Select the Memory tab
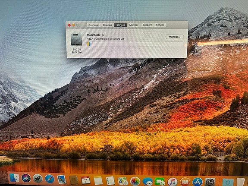248x186 pixels. click(134, 25)
